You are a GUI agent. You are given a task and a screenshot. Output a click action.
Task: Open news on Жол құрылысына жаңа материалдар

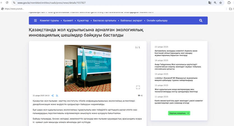point(176,90)
